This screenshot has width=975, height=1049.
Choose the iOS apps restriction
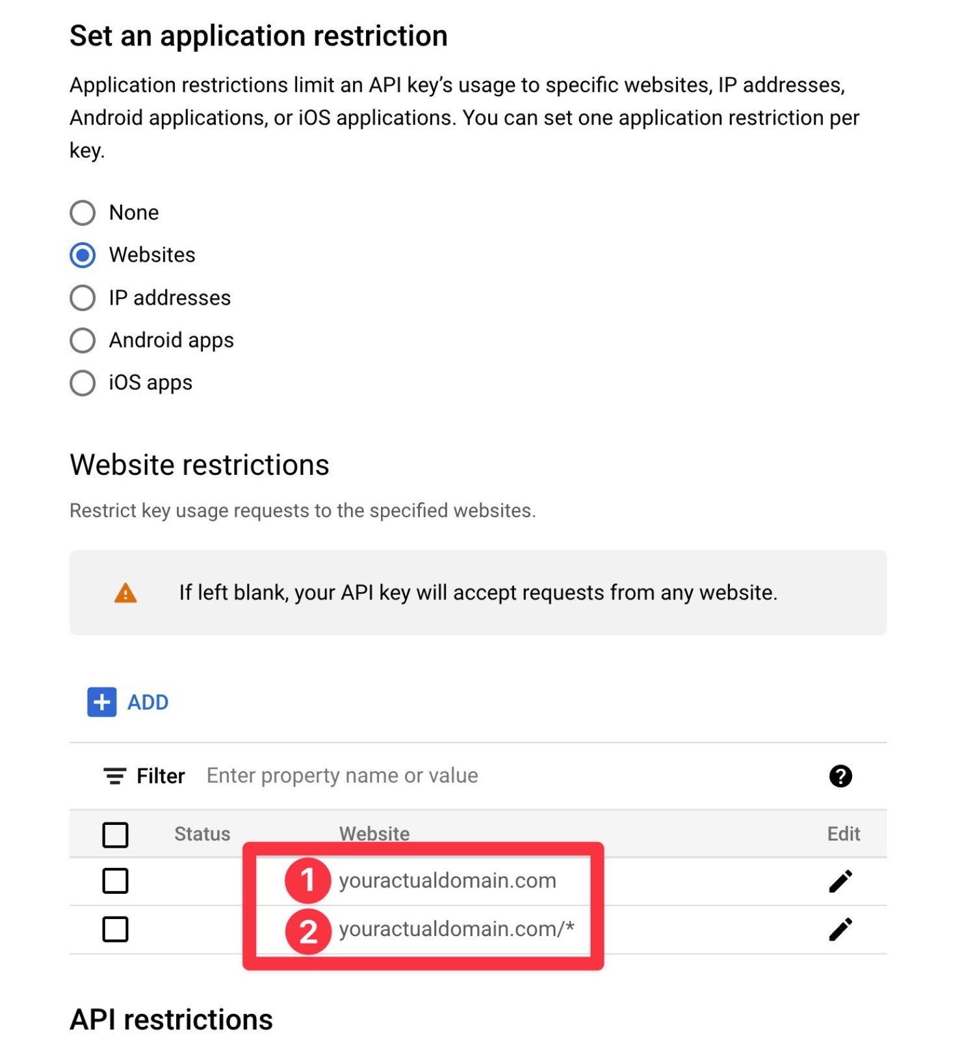(x=82, y=383)
